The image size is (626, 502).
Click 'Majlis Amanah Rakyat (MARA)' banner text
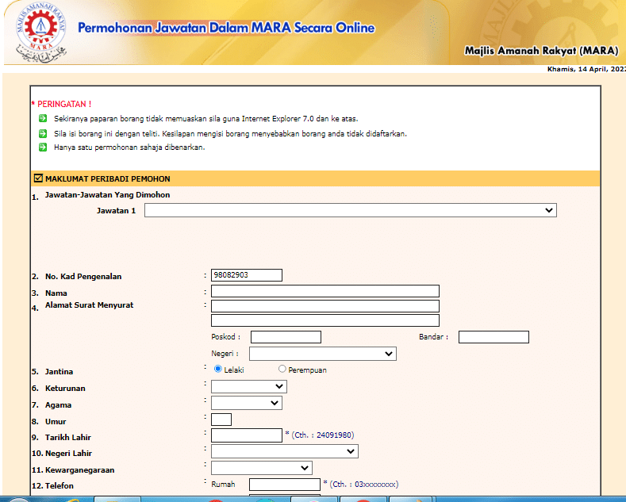(x=542, y=51)
